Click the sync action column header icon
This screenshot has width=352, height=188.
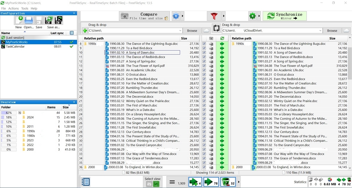point(222,39)
